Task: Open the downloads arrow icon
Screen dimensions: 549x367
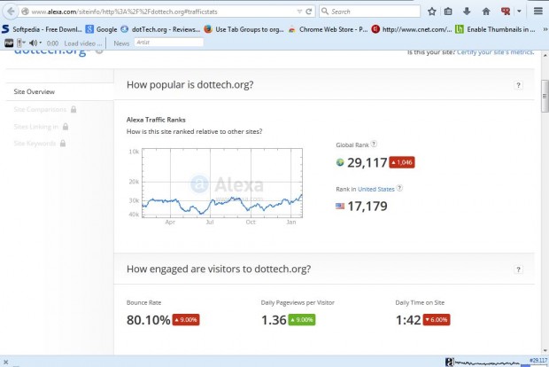Action: pos(466,12)
